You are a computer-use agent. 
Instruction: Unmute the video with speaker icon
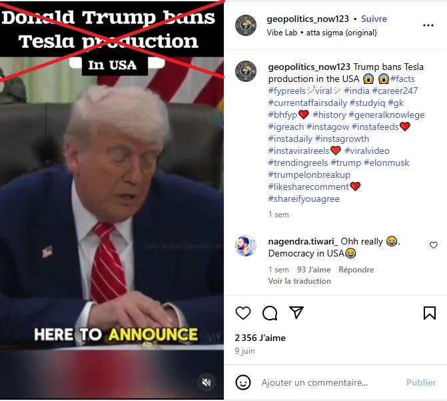point(207,382)
